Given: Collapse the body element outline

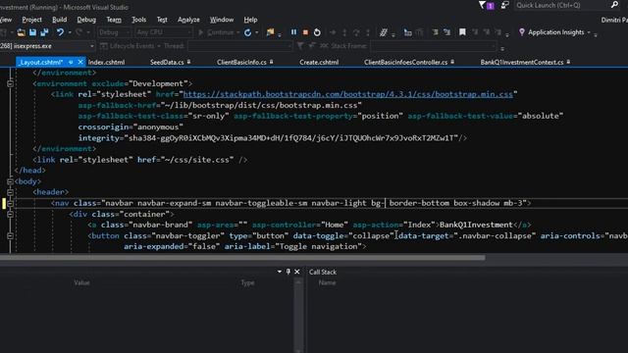Looking at the screenshot, I should tap(10, 181).
